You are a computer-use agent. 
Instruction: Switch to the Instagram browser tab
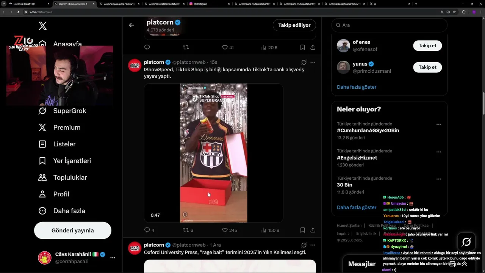coord(210,4)
